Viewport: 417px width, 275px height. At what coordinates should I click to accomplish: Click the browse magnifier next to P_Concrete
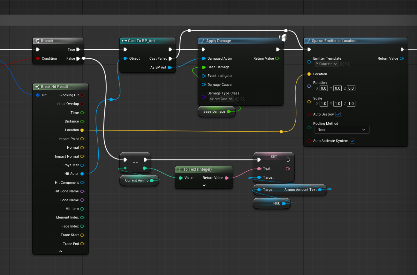pyautogui.click(x=347, y=64)
